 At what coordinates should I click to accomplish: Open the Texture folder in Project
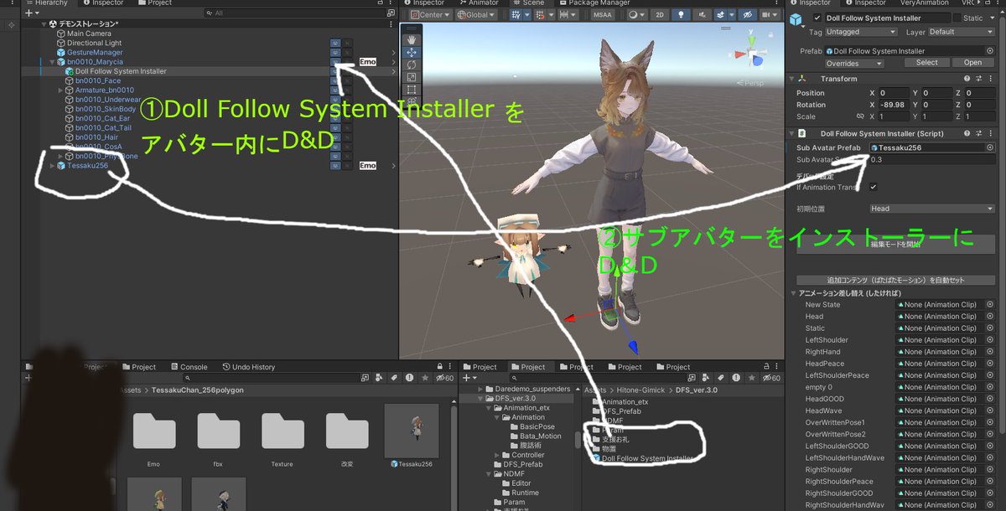point(283,439)
